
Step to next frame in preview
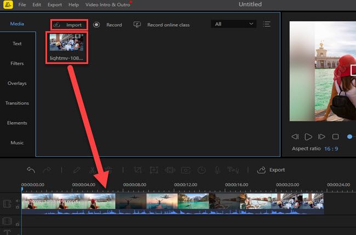click(x=321, y=137)
